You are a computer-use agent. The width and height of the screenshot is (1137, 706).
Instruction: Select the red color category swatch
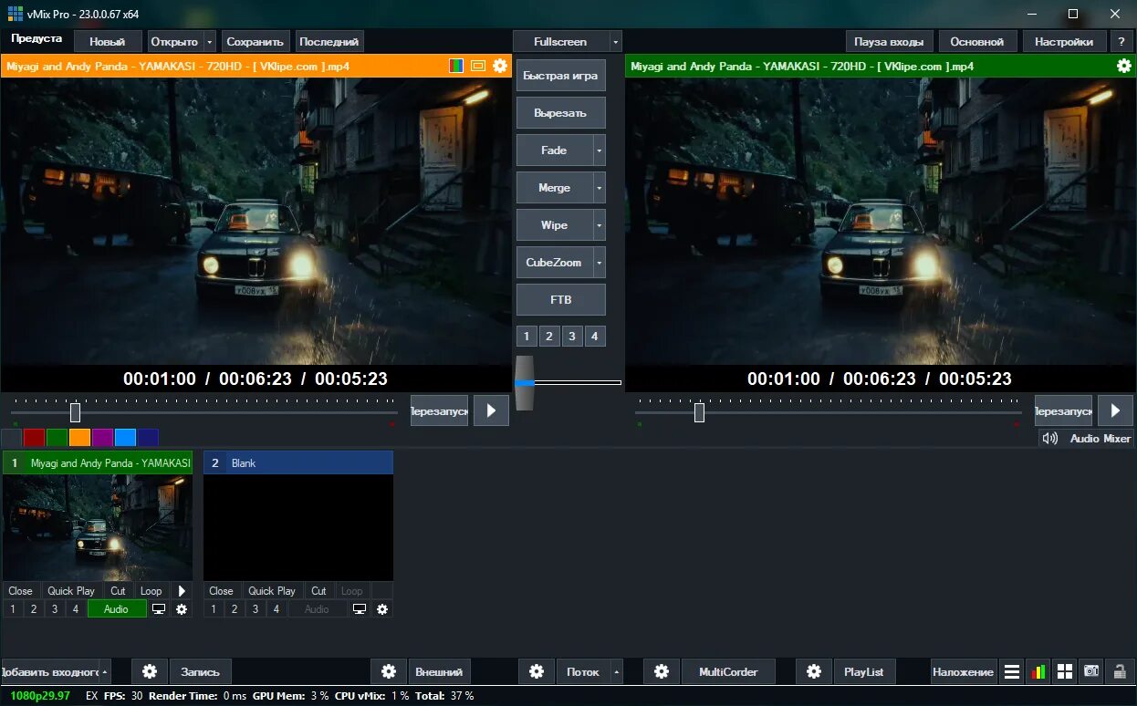point(34,437)
